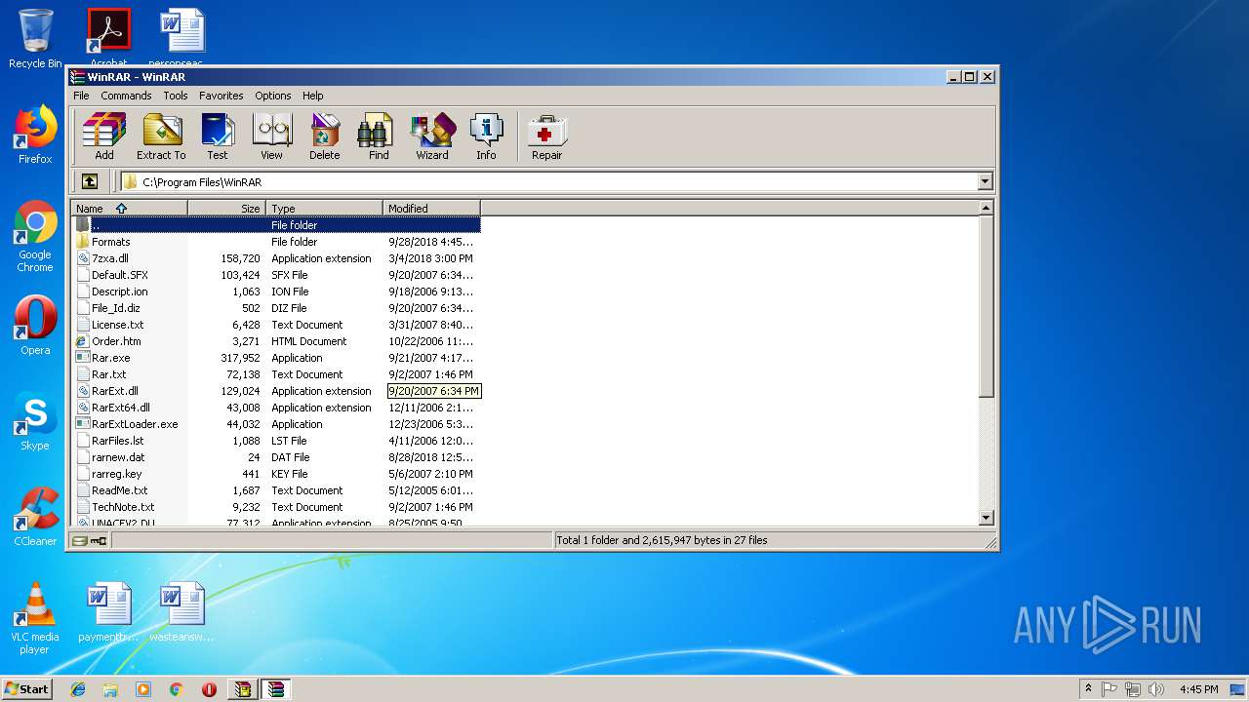
Task: Click Chrome icon in taskbar
Action: tap(176, 689)
